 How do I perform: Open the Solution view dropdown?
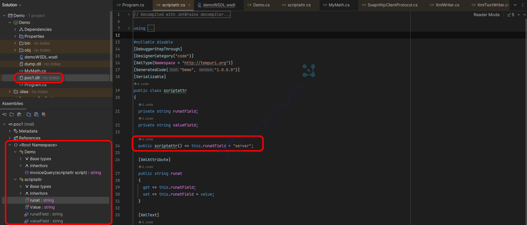coord(12,5)
